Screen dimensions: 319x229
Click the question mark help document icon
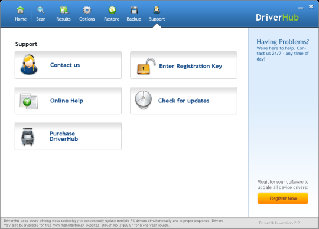pyautogui.click(x=29, y=101)
